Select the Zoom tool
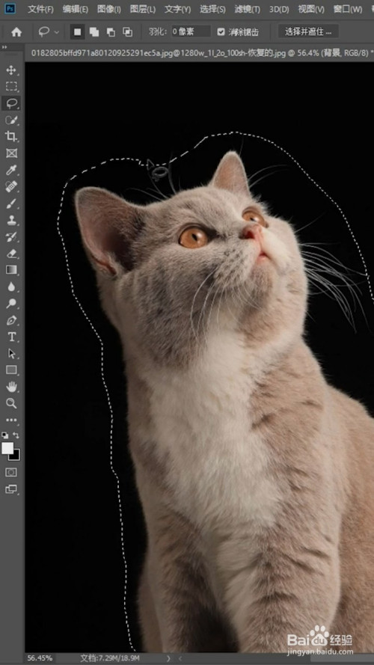The height and width of the screenshot is (665, 374). tap(11, 403)
